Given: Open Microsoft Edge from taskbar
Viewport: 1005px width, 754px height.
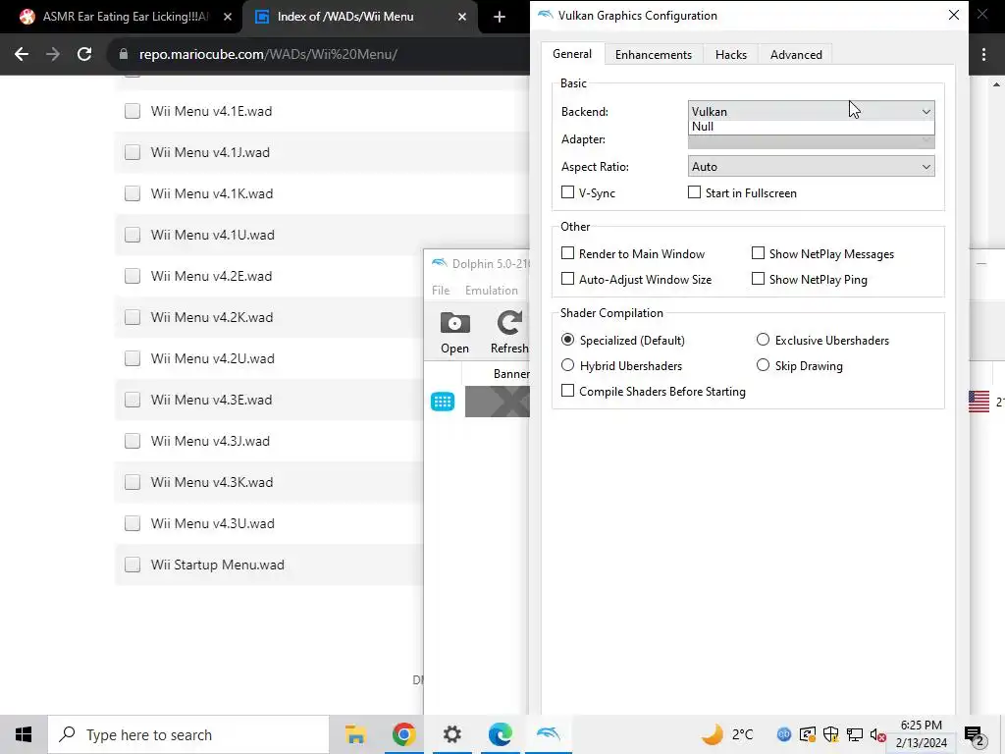Looking at the screenshot, I should tap(500, 734).
